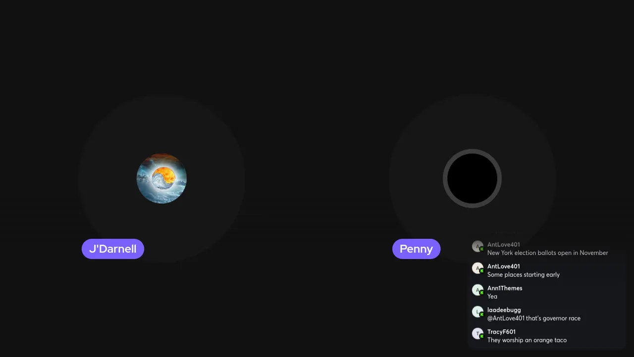Open AntLove401 username above 'Some places starting early'
This screenshot has width=634, height=357.
point(503,266)
